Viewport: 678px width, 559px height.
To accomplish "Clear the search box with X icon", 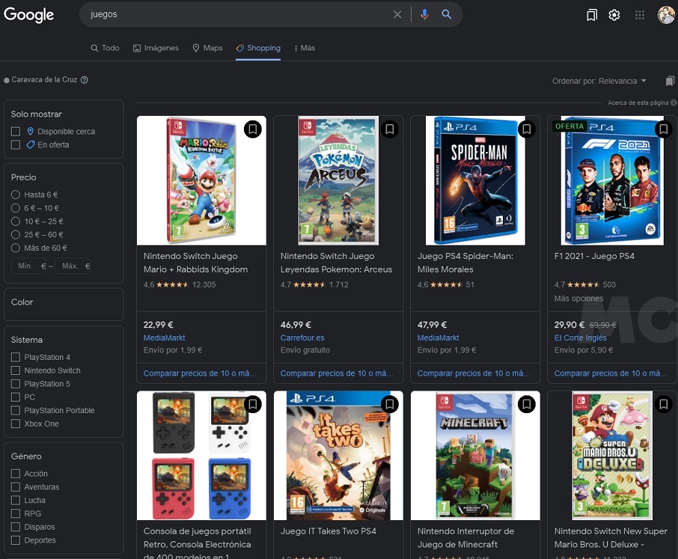I will click(397, 14).
